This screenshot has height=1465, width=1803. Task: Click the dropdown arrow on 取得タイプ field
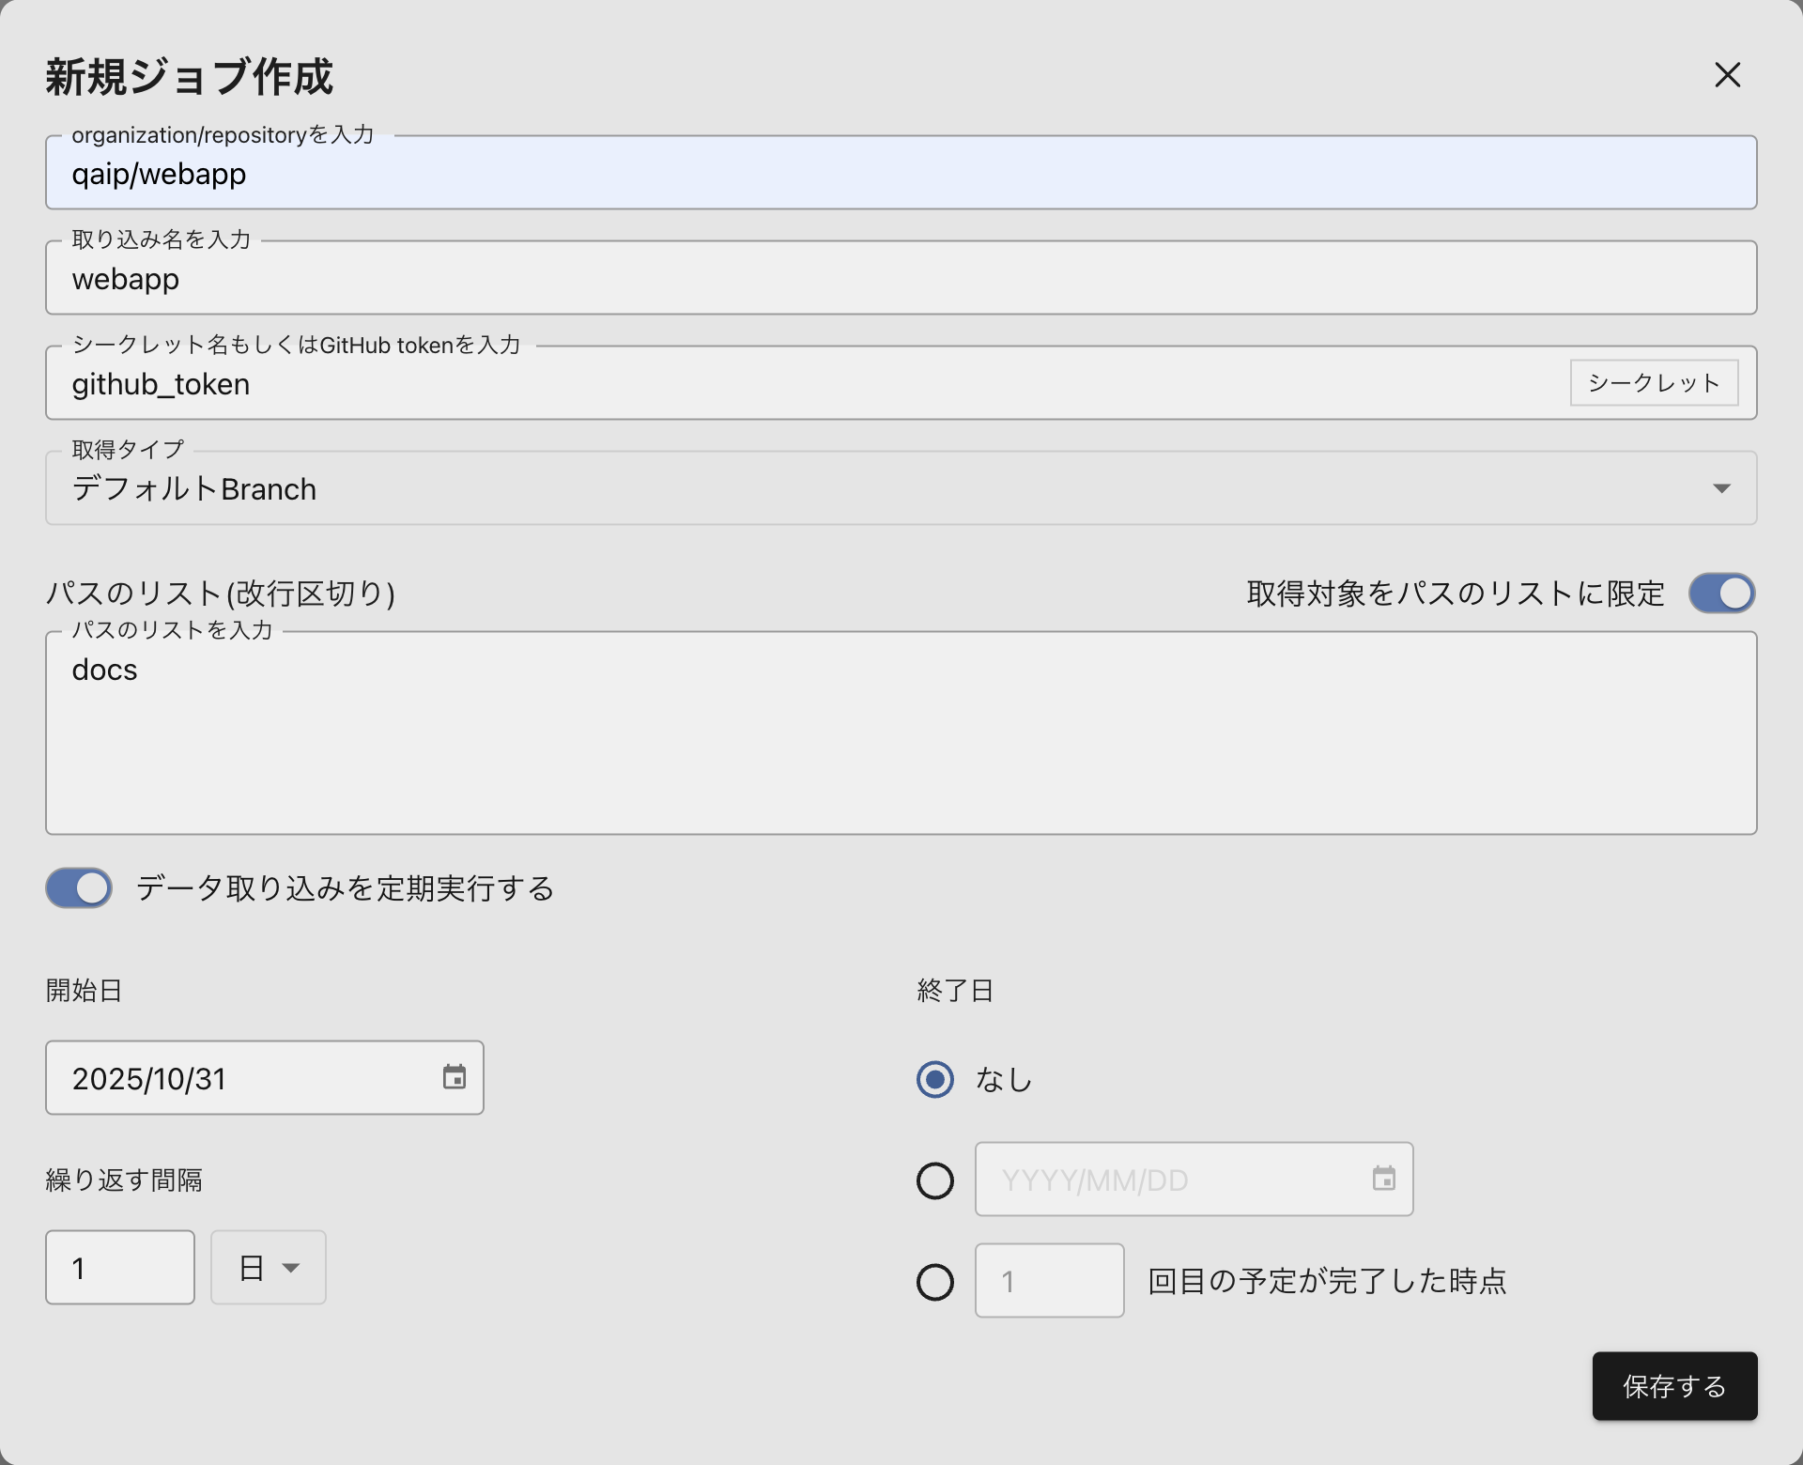point(1721,488)
